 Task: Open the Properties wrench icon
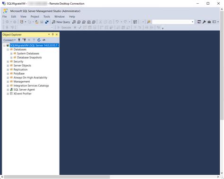coord(204,22)
